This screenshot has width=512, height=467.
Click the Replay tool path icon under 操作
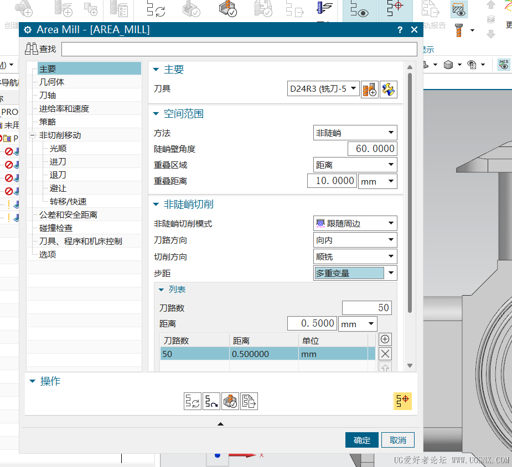pos(211,401)
